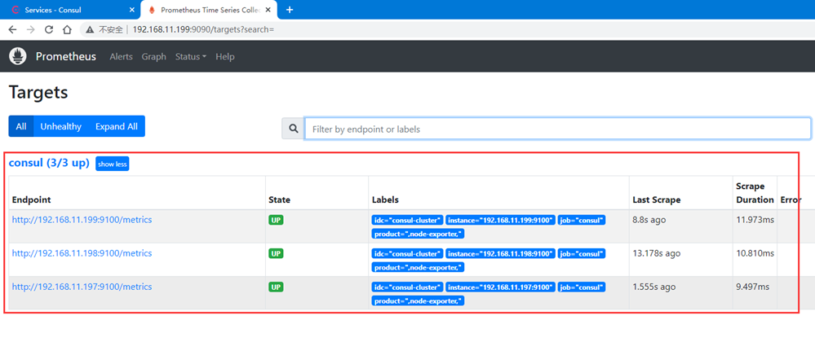Click the Targets page heading
The height and width of the screenshot is (342, 815).
[x=38, y=92]
